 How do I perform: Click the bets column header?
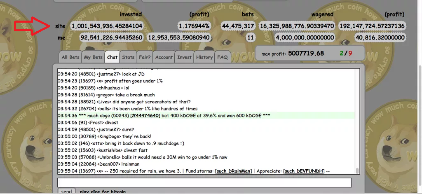click(x=248, y=14)
